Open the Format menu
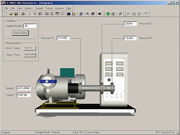 (49, 8)
